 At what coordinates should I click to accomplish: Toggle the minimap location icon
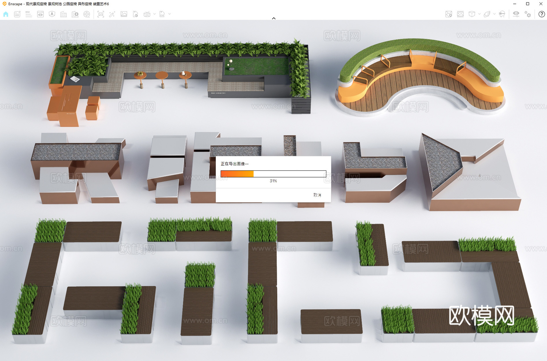click(x=449, y=14)
